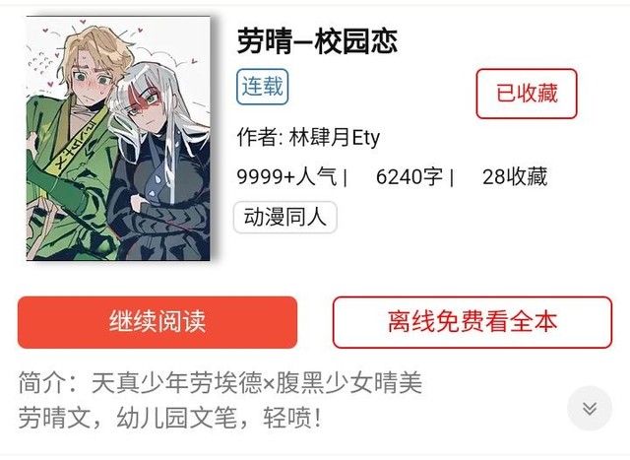Click the 作者: label
This screenshot has width=630, height=460.
[260, 138]
